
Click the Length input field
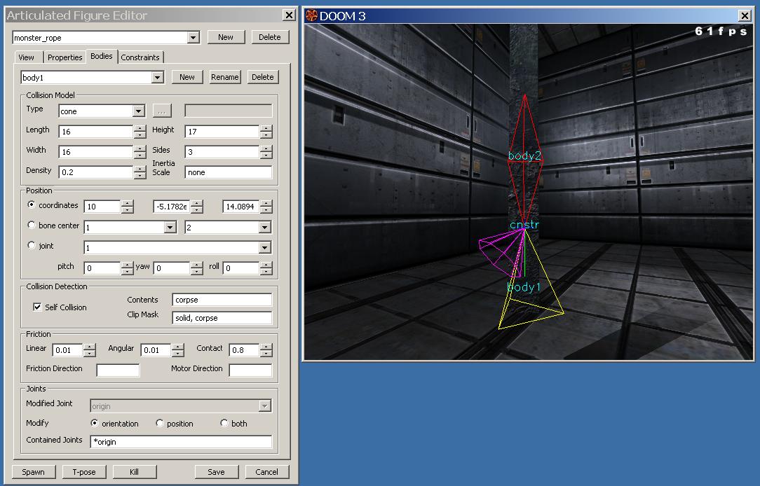(x=96, y=132)
